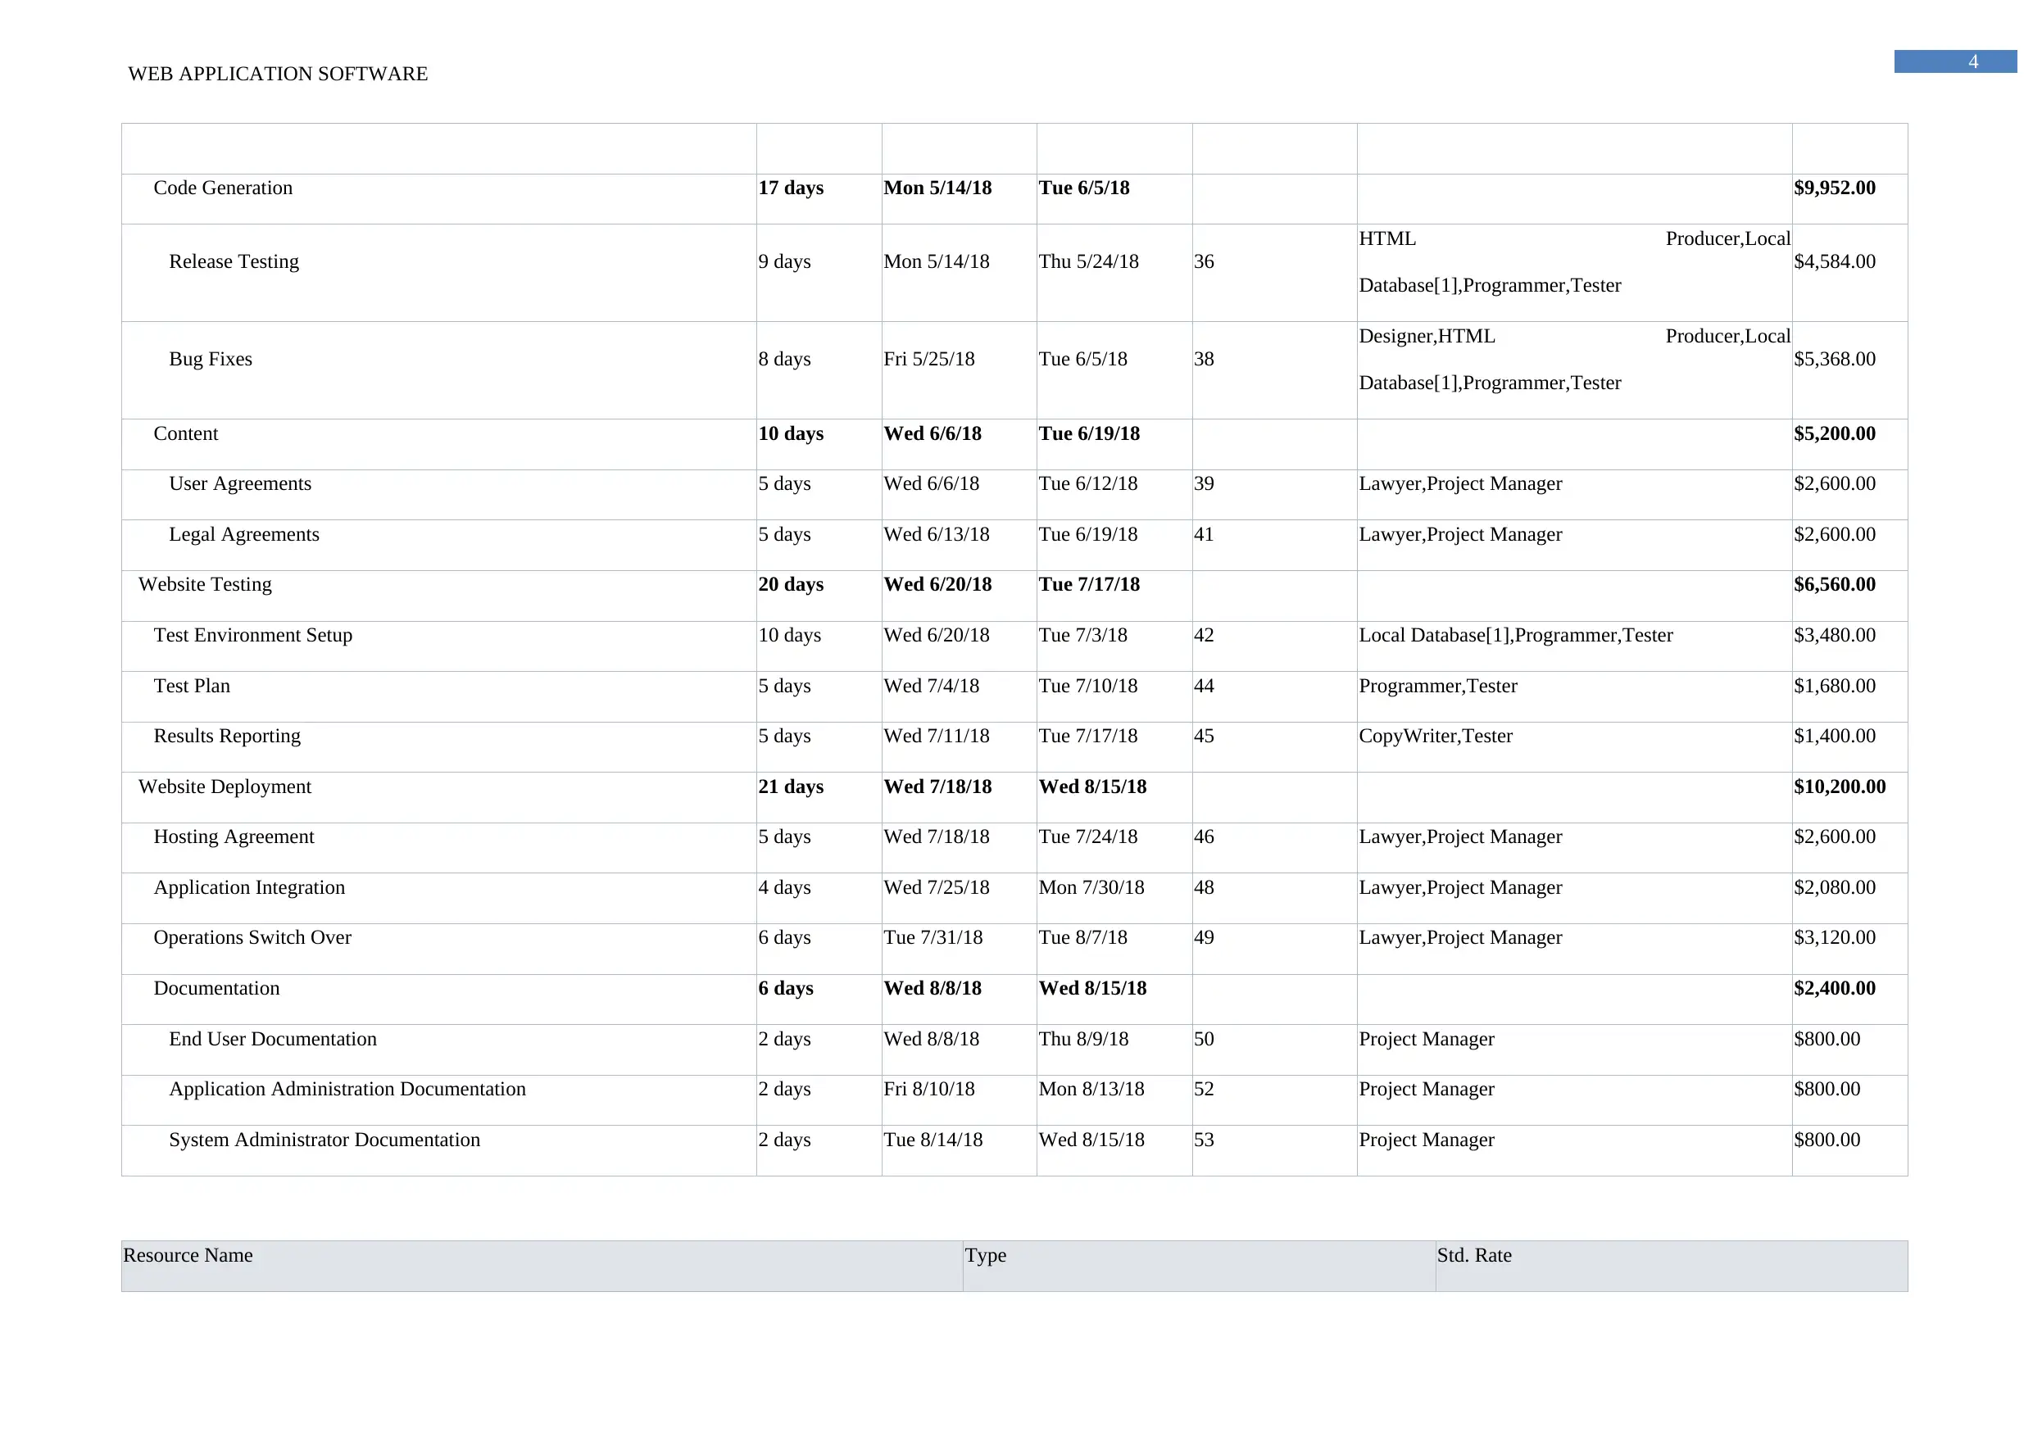The width and height of the screenshot is (2033, 1437).
Task: Select the 'Hosting Agreement' task name
Action: tap(234, 836)
